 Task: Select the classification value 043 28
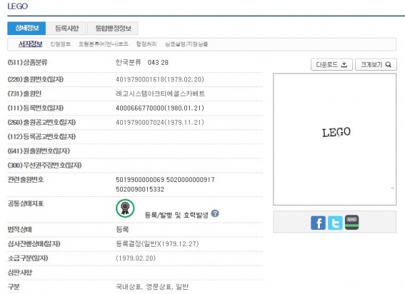pyautogui.click(x=158, y=63)
